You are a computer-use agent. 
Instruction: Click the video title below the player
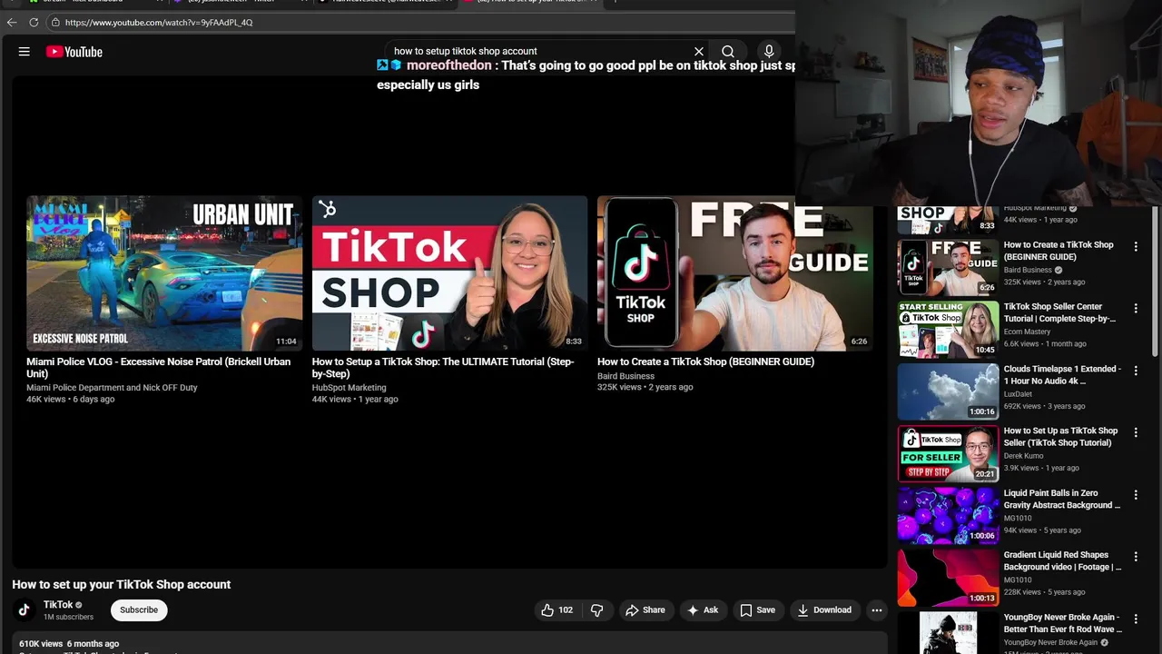(x=122, y=585)
